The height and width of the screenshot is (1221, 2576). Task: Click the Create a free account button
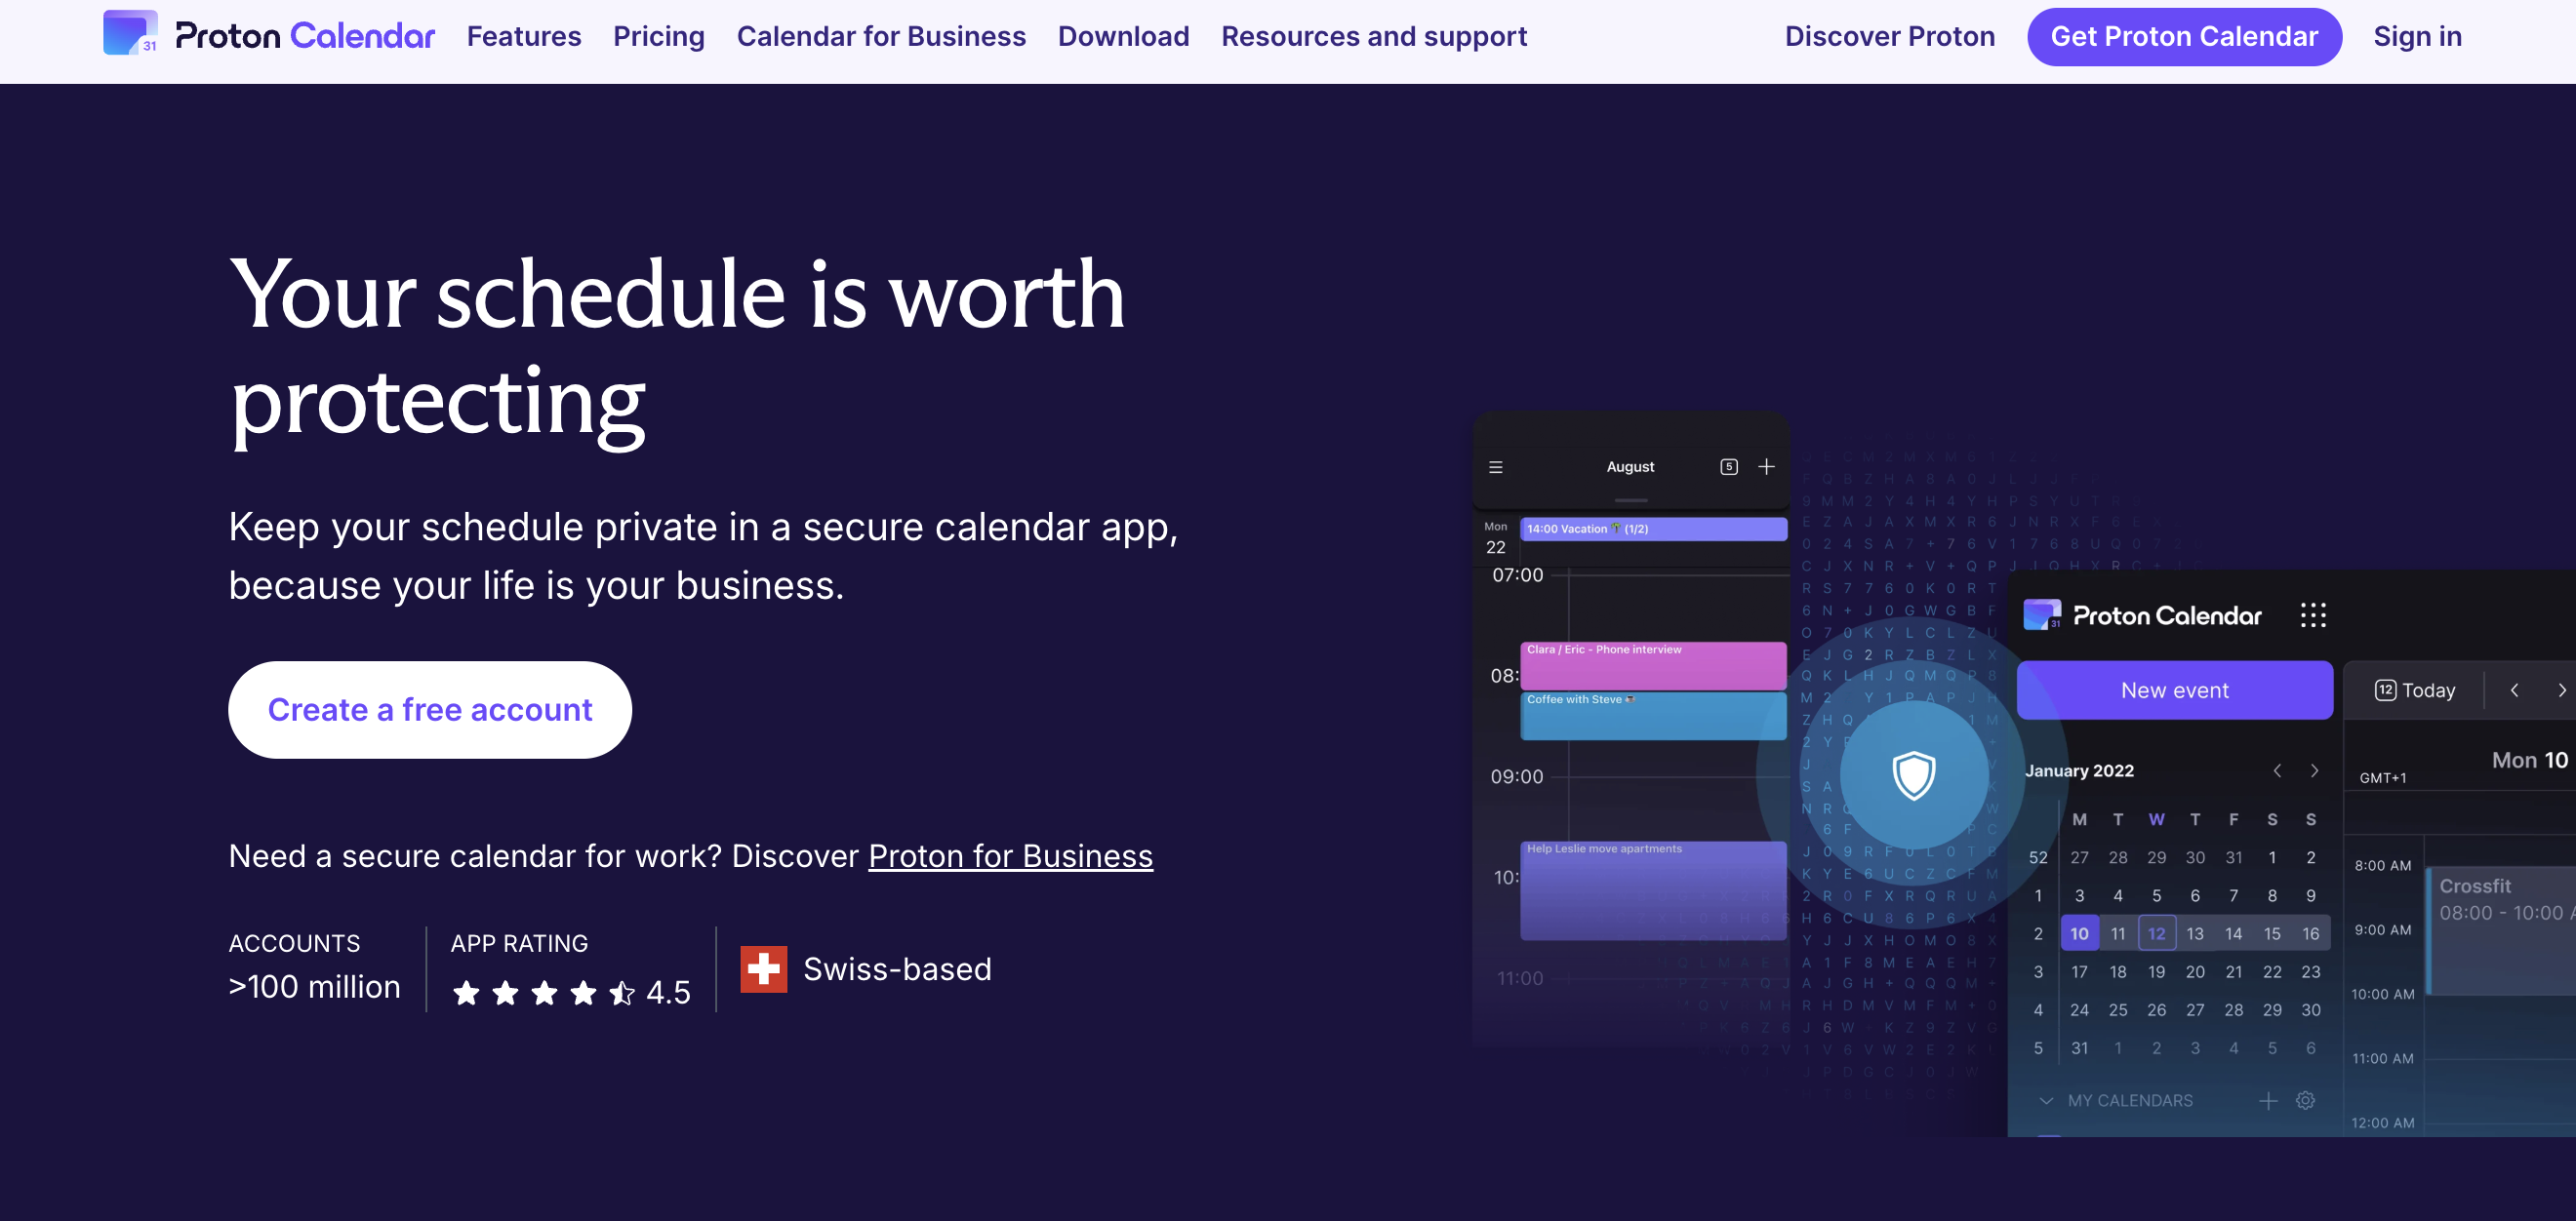[x=429, y=709]
